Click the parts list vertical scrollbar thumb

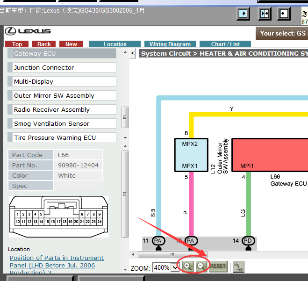[x=125, y=117]
